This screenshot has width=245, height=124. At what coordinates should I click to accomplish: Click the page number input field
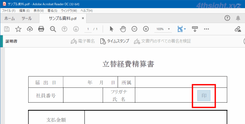88,29
